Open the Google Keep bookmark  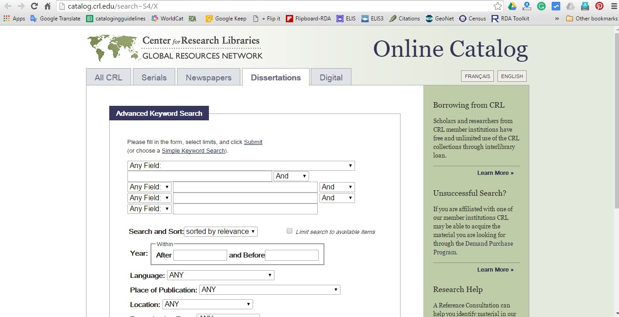tap(226, 19)
